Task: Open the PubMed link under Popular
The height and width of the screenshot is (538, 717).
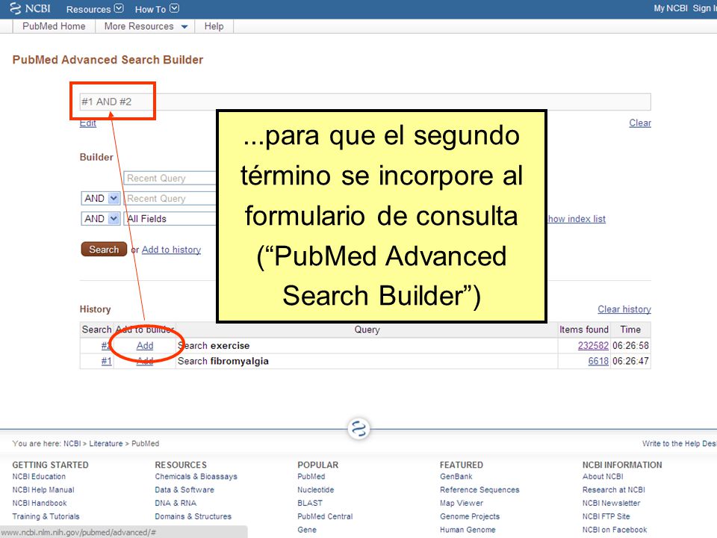Action: (x=311, y=476)
